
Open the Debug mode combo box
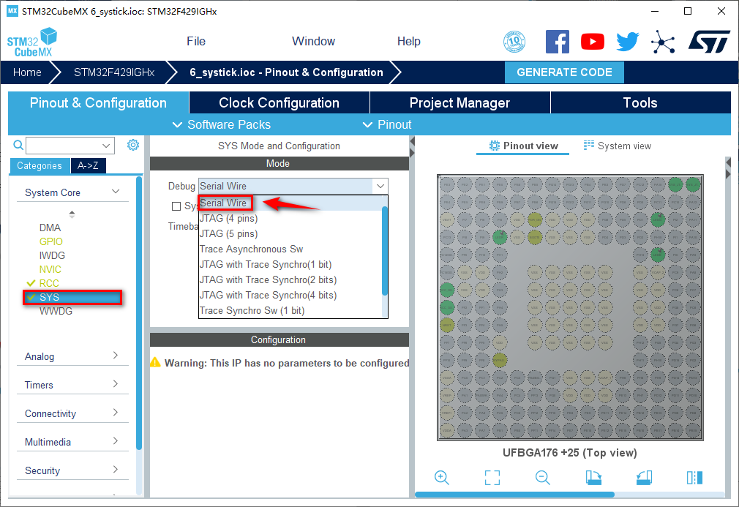coord(293,186)
